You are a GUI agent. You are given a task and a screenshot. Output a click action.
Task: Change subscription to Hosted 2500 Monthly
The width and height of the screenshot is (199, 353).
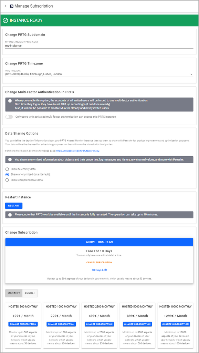(99, 324)
